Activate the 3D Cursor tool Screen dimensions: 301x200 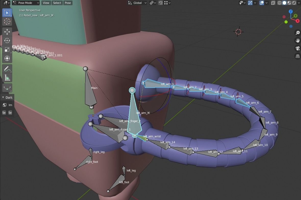pos(7,21)
